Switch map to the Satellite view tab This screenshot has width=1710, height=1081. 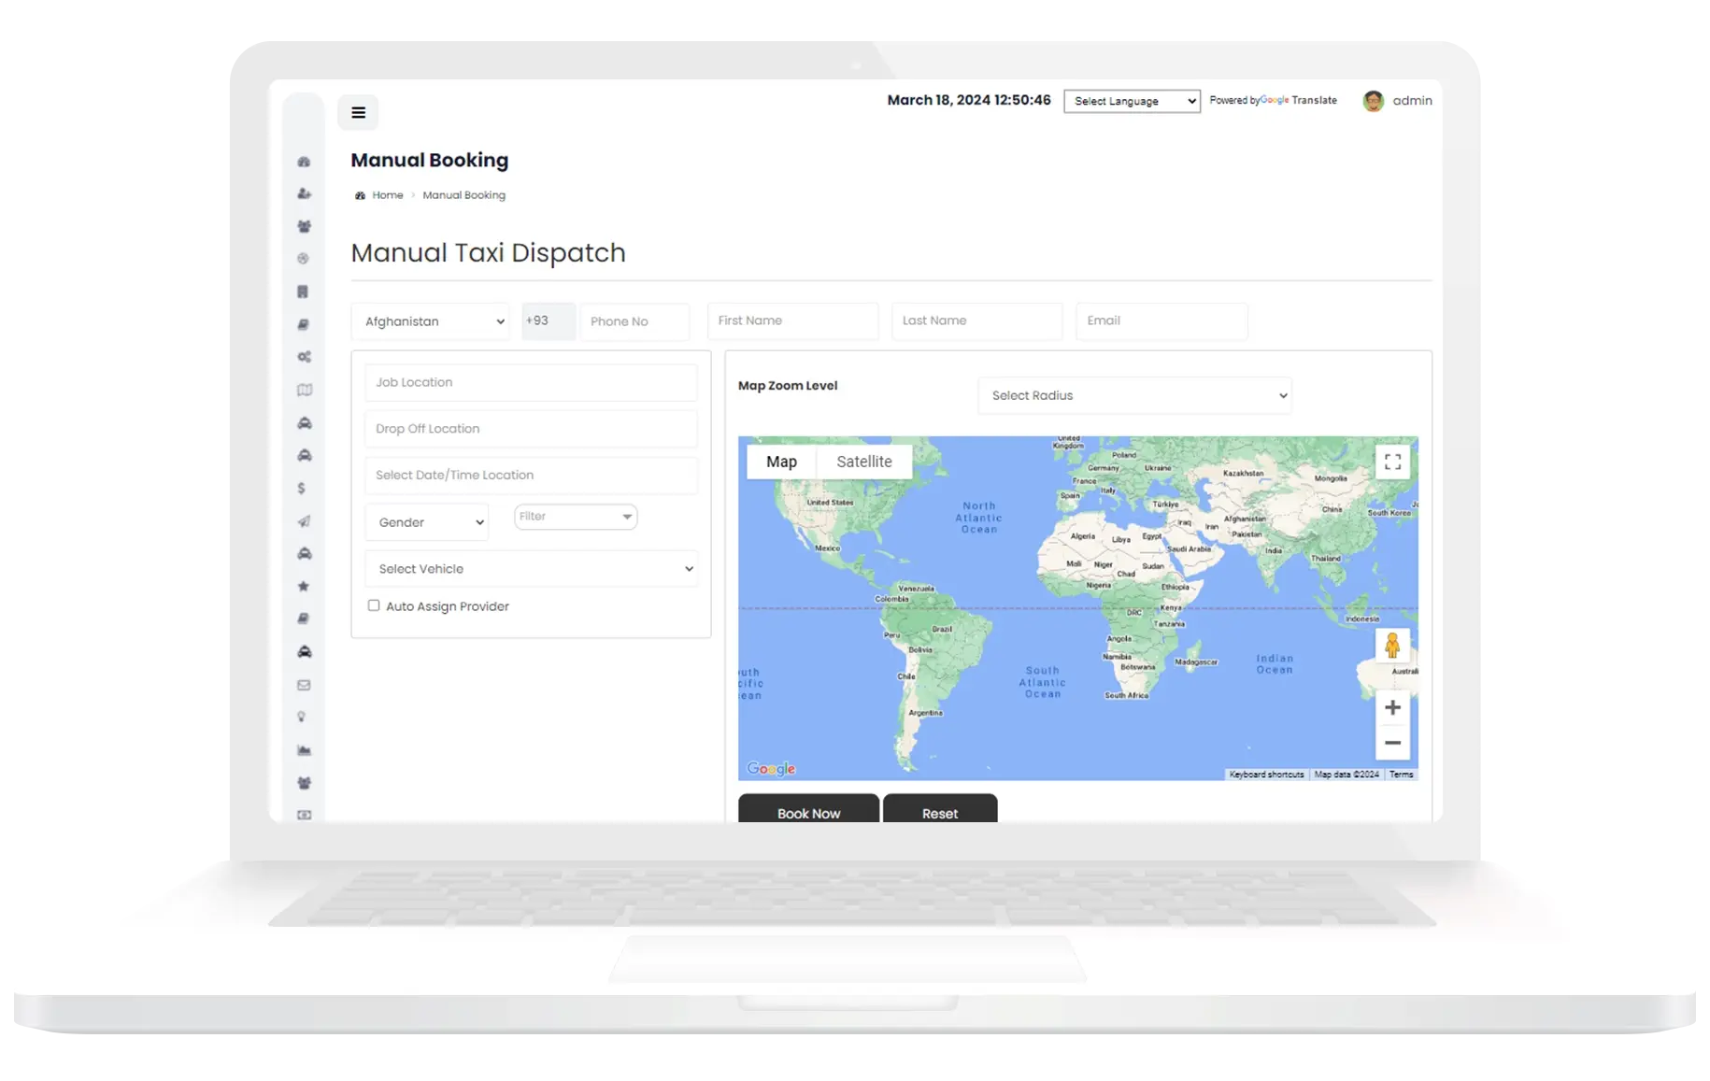[x=864, y=462]
